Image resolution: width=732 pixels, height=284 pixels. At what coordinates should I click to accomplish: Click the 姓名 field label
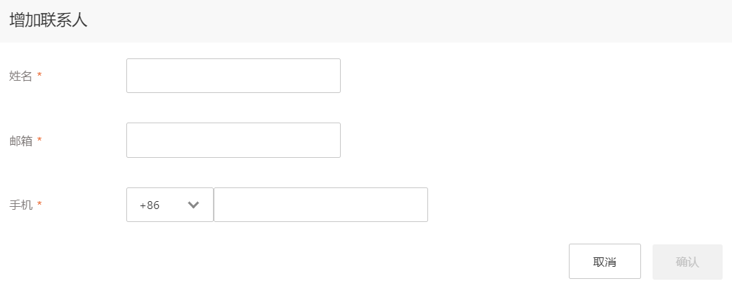20,76
